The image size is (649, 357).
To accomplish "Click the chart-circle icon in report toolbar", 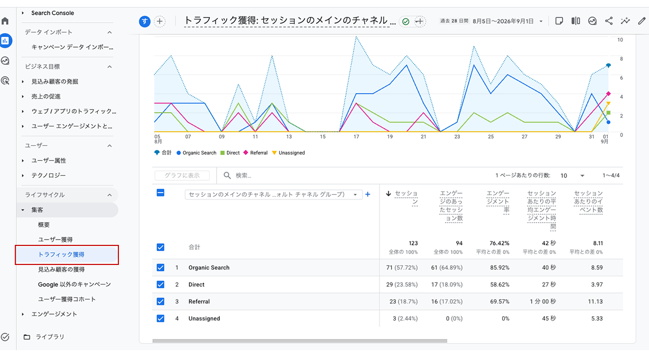I will pyautogui.click(x=592, y=21).
